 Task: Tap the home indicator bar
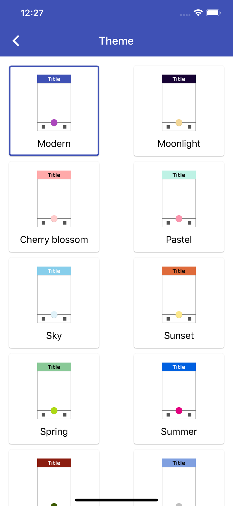116,500
